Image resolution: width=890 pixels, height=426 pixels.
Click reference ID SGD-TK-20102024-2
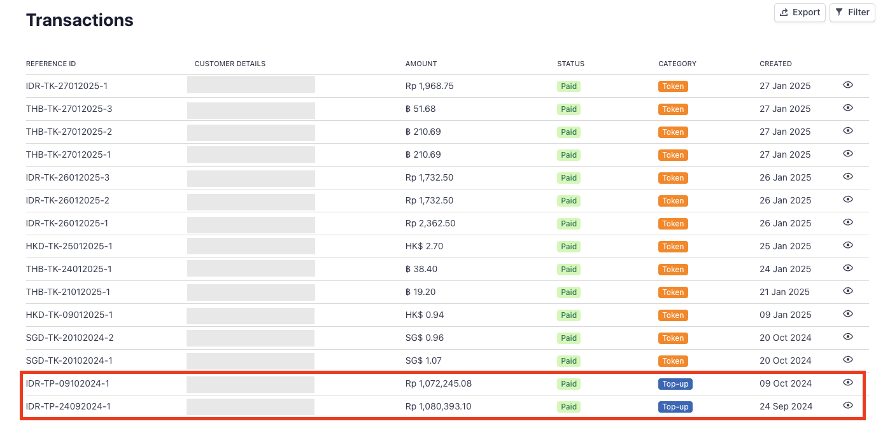69,338
